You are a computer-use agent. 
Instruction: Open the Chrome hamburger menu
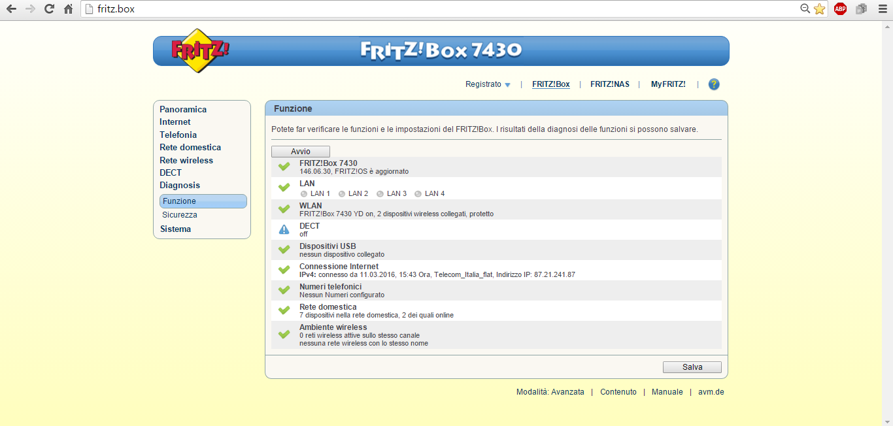point(882,9)
